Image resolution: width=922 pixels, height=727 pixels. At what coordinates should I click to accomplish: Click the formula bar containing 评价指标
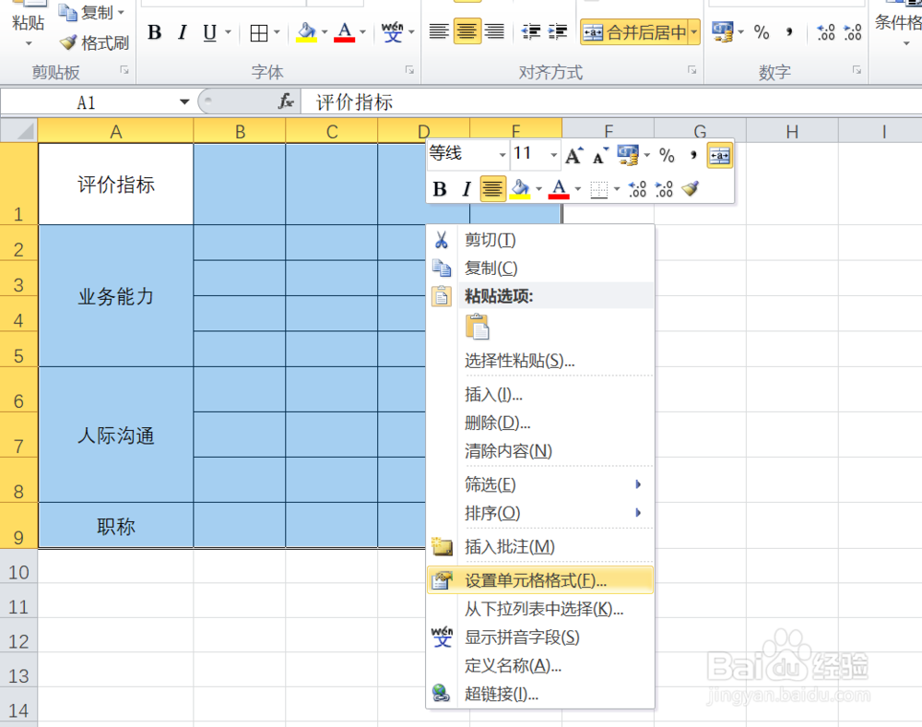pos(611,101)
